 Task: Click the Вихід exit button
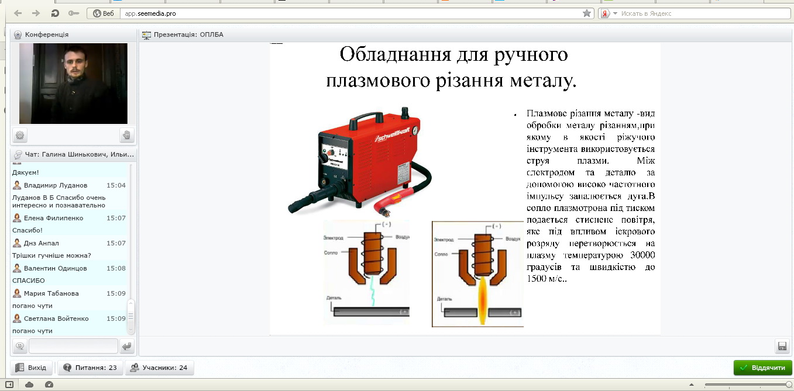(32, 368)
